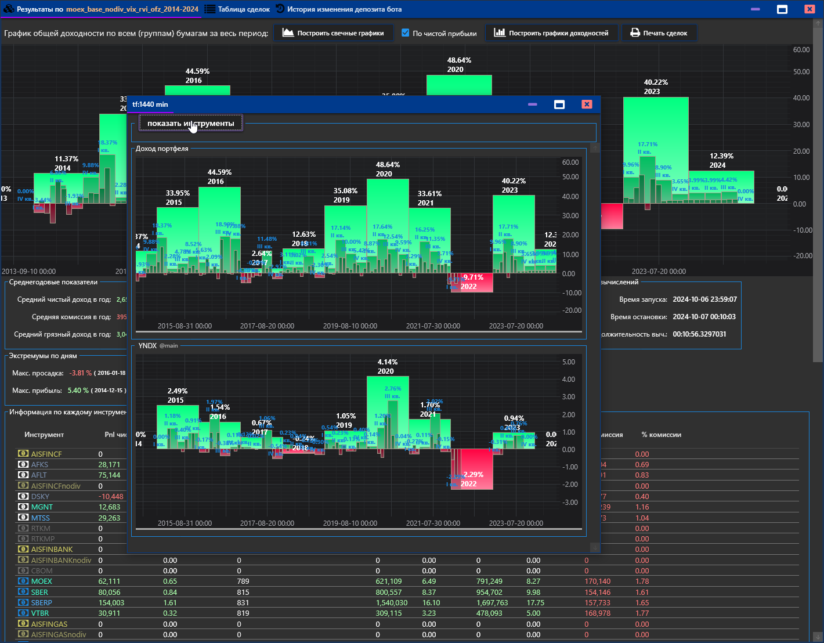The image size is (824, 643).
Task: Open История изменения депозита бота tab
Action: pos(338,9)
